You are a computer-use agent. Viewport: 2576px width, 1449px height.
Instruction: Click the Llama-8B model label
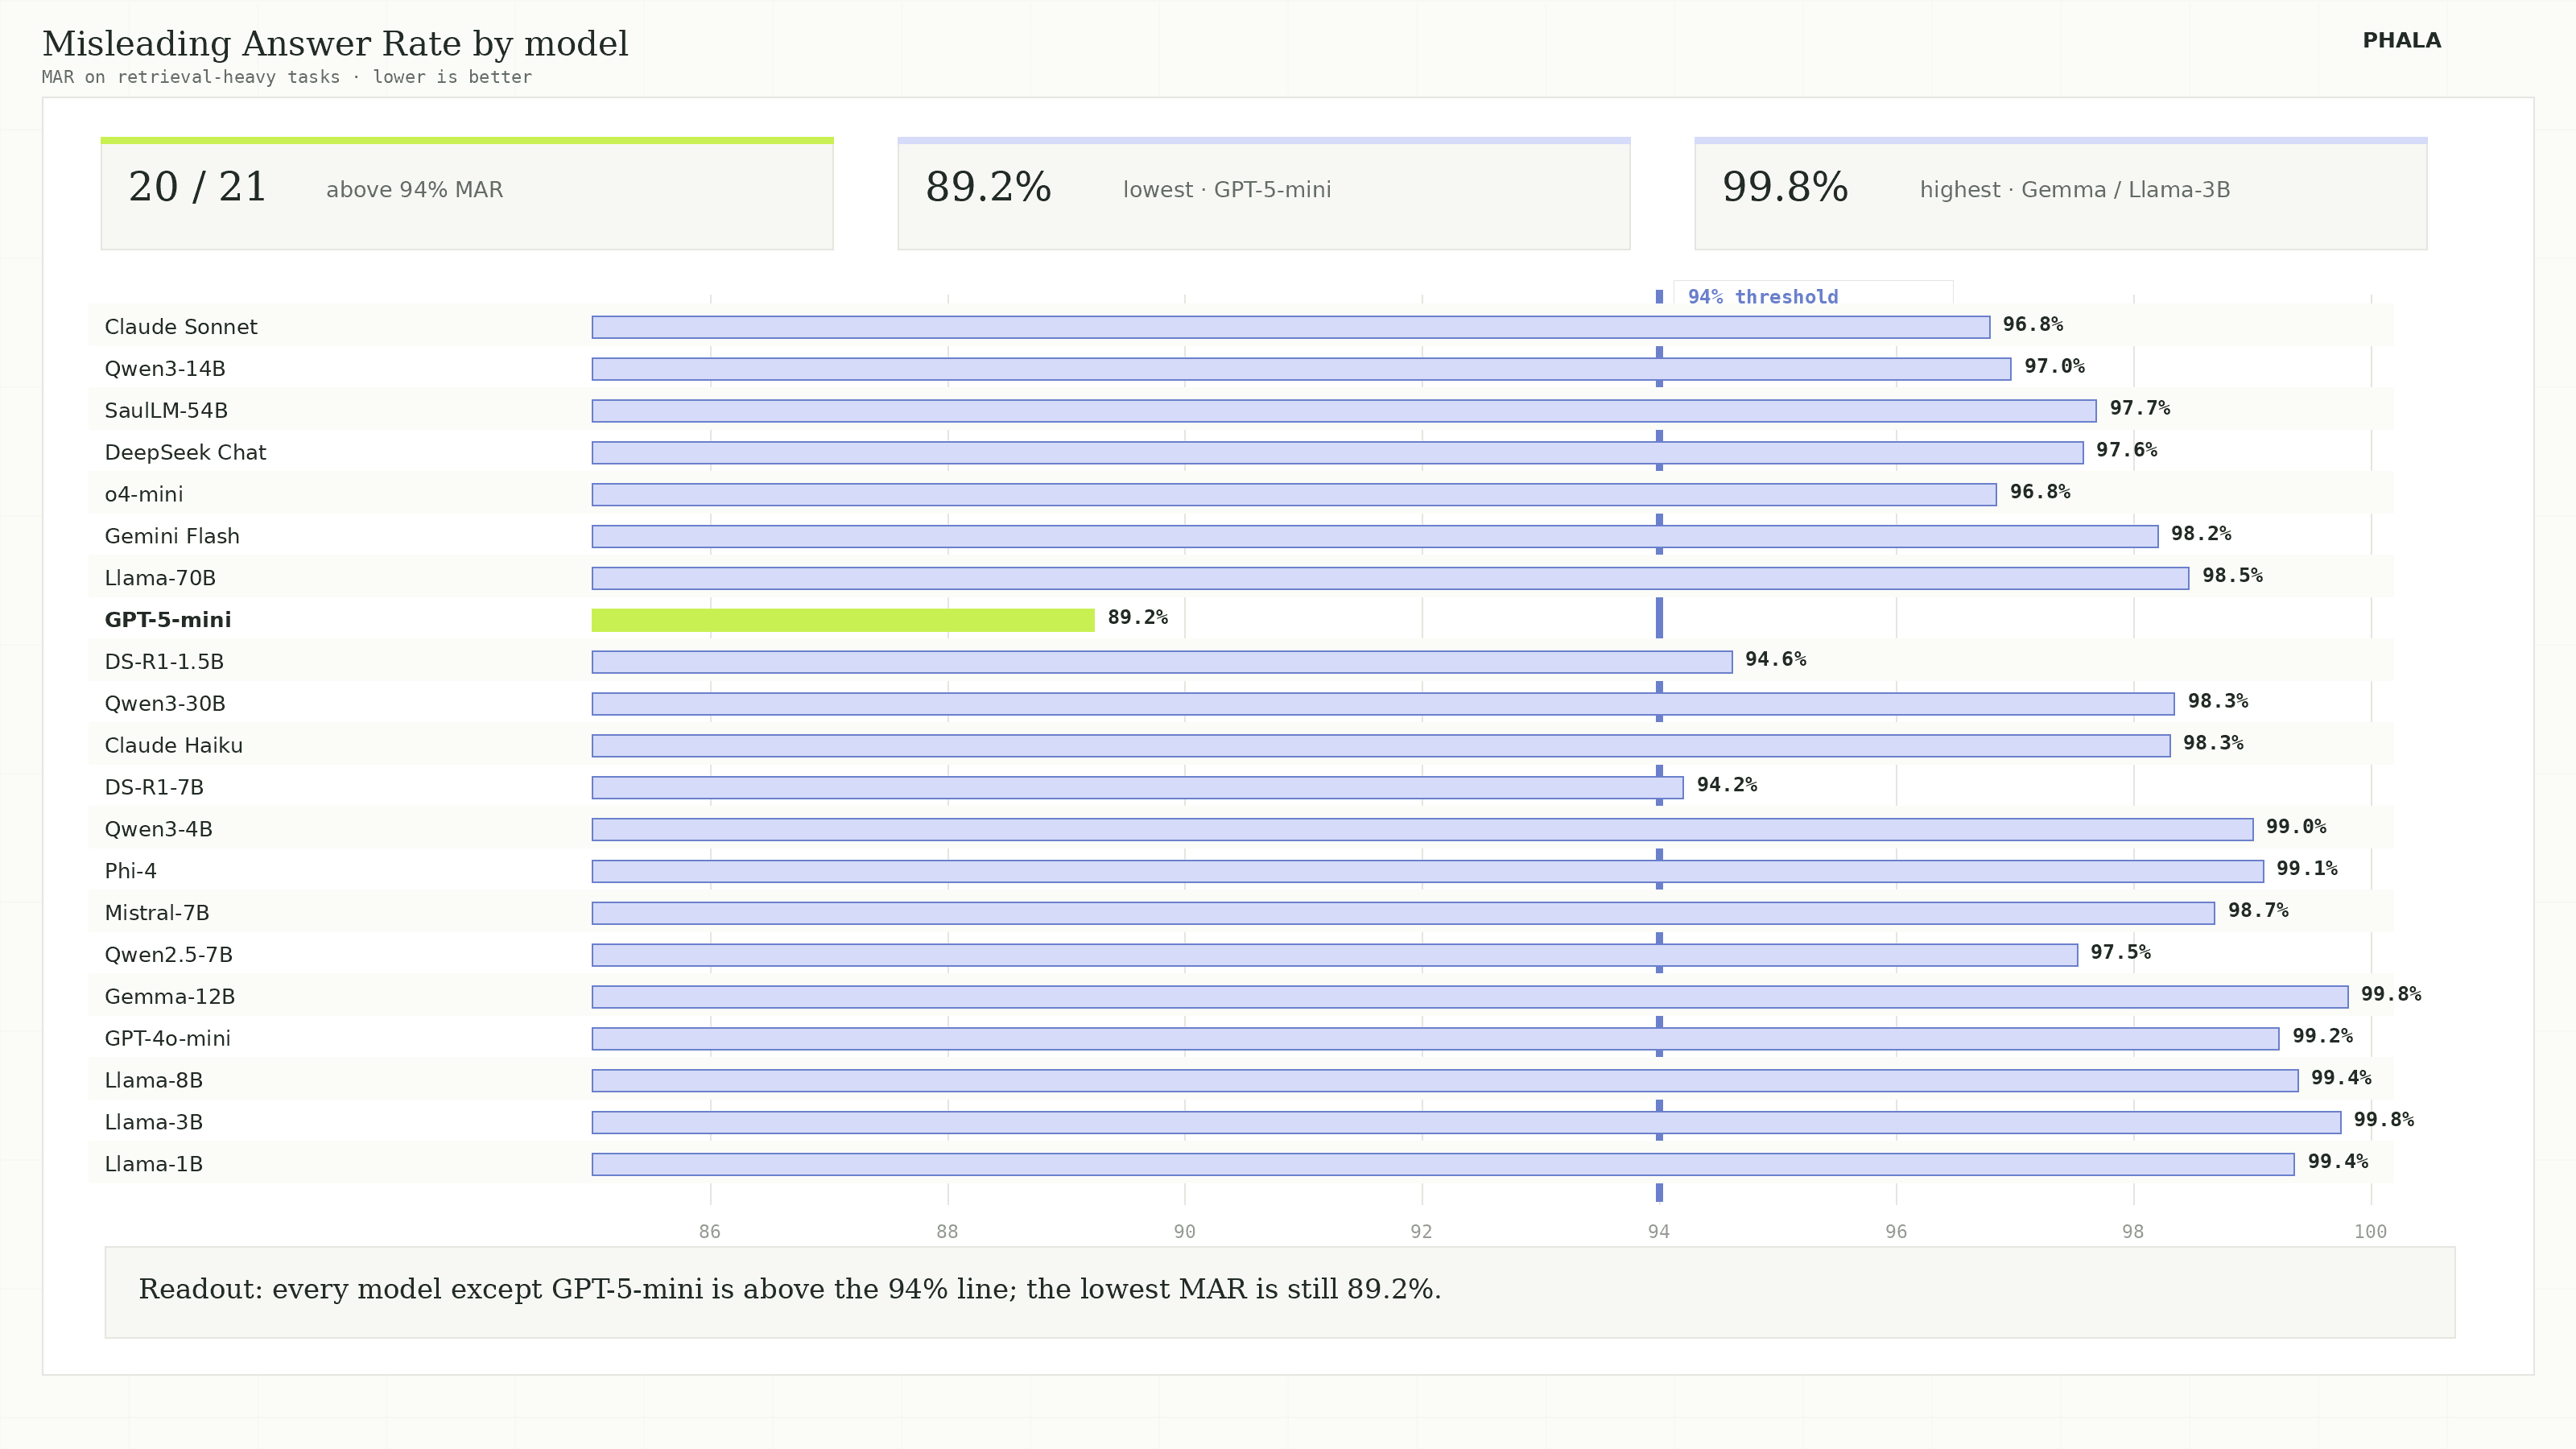coord(154,1082)
